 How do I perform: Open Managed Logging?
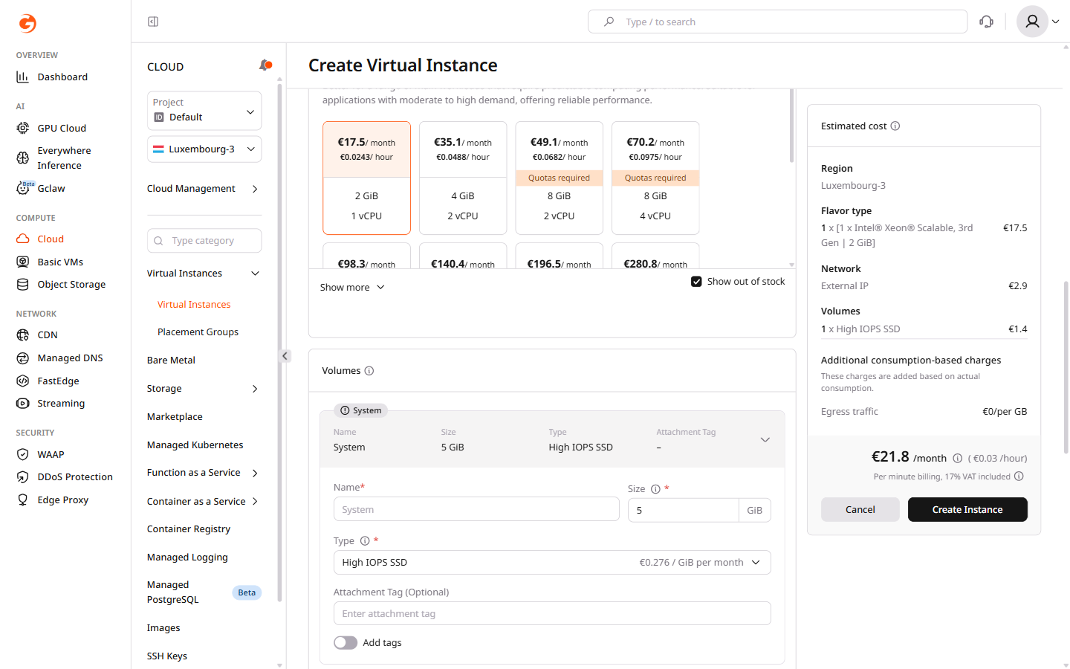coord(187,557)
